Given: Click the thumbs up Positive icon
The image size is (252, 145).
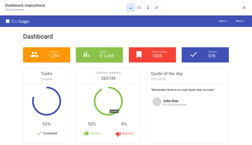Looking at the screenshot, I should tap(86, 133).
